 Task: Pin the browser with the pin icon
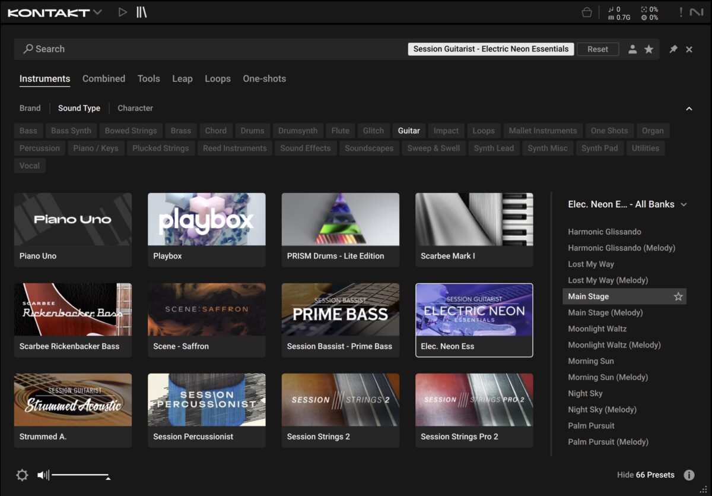click(x=673, y=49)
